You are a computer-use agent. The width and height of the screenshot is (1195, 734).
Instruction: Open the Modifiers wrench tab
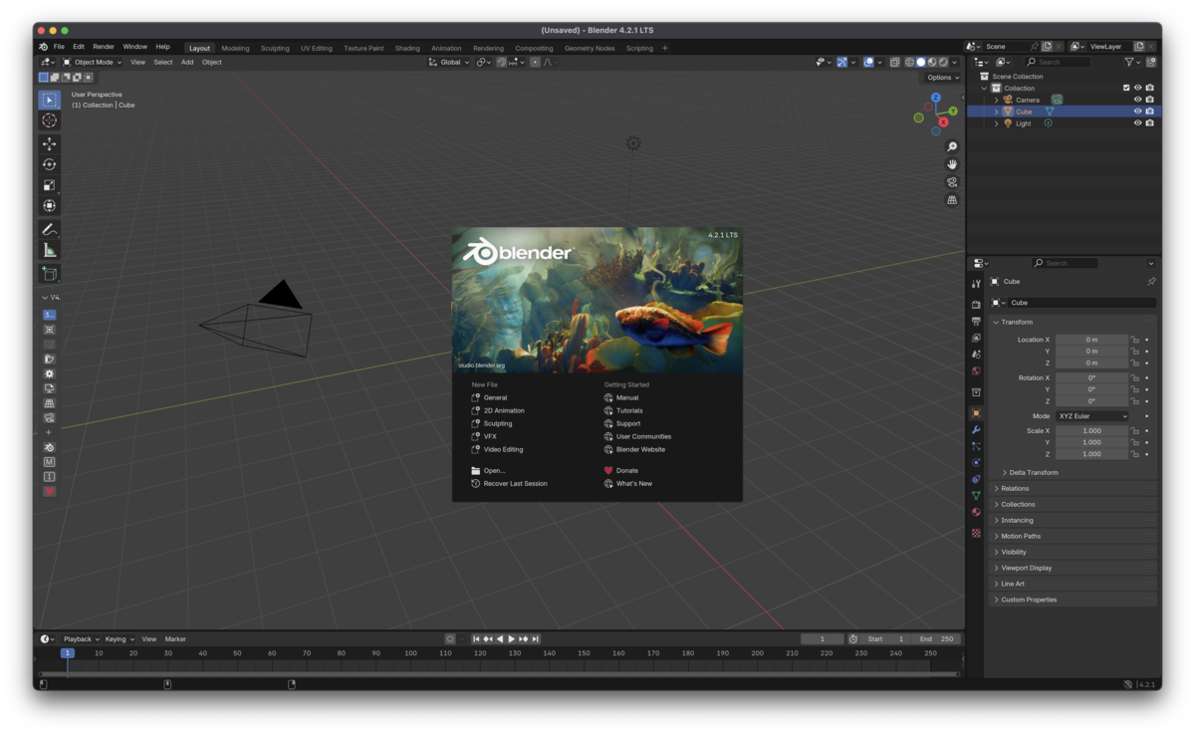(976, 430)
